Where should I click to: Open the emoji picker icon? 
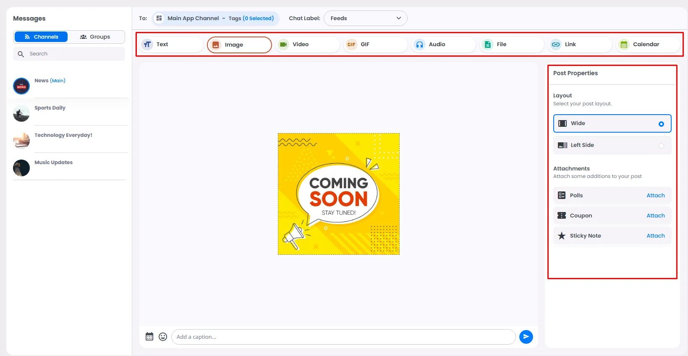[163, 337]
